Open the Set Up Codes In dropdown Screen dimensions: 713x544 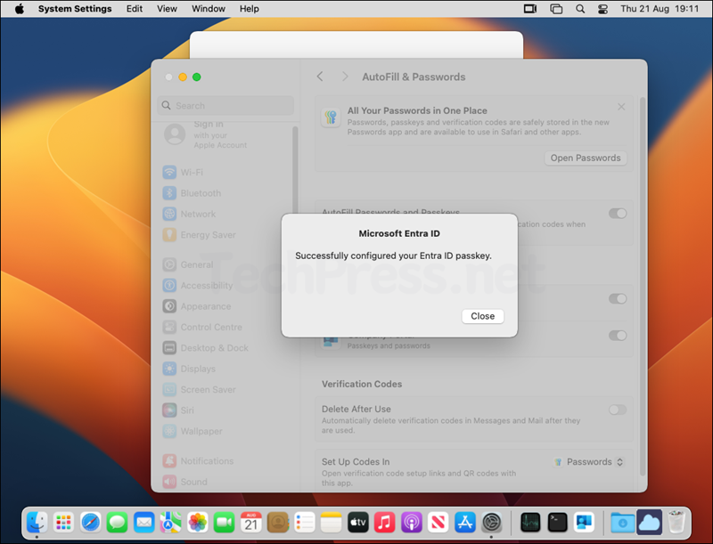click(589, 462)
